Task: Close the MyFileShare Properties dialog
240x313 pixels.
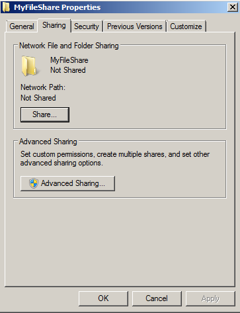Action: pos(233,7)
